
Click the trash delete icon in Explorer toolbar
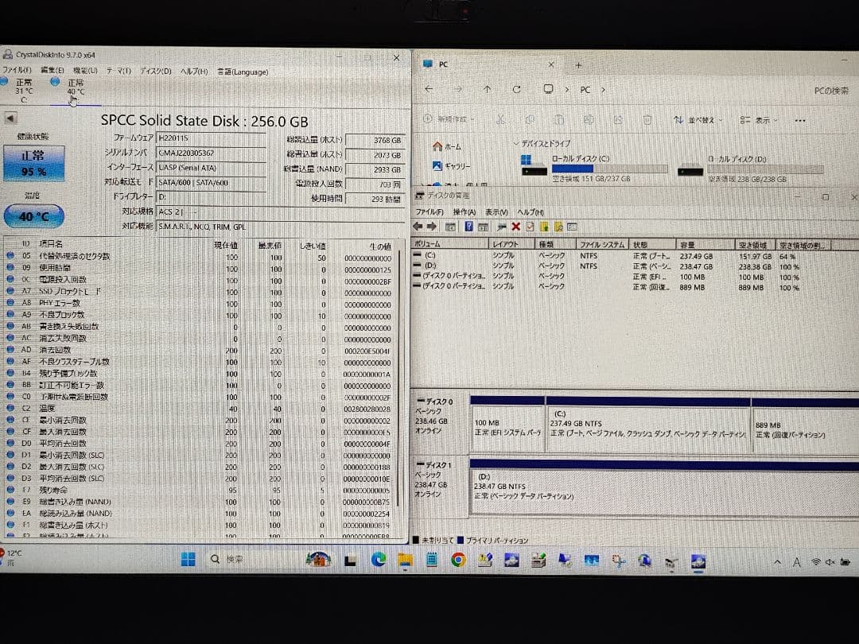tap(647, 118)
